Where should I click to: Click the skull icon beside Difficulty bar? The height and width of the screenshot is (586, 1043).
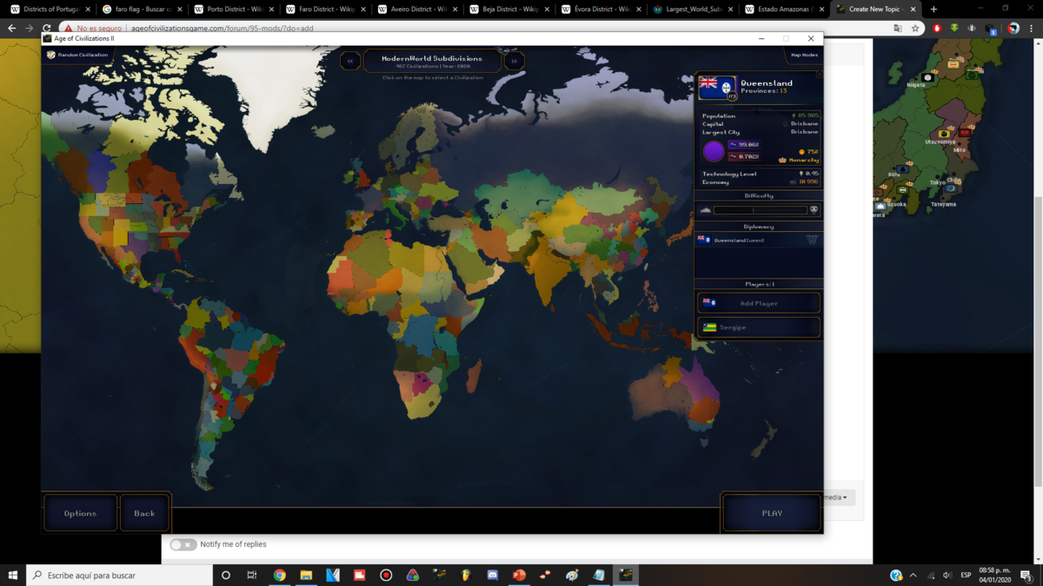tap(814, 210)
